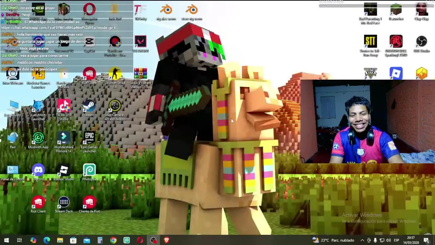Switch to OBS Studio on the taskbar
Screen dimensions: 435x245
pos(153,240)
